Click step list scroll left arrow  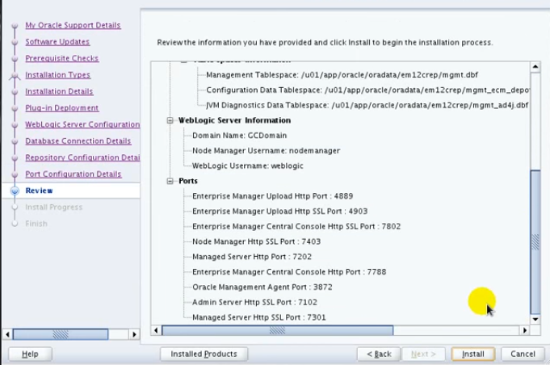pos(7,334)
